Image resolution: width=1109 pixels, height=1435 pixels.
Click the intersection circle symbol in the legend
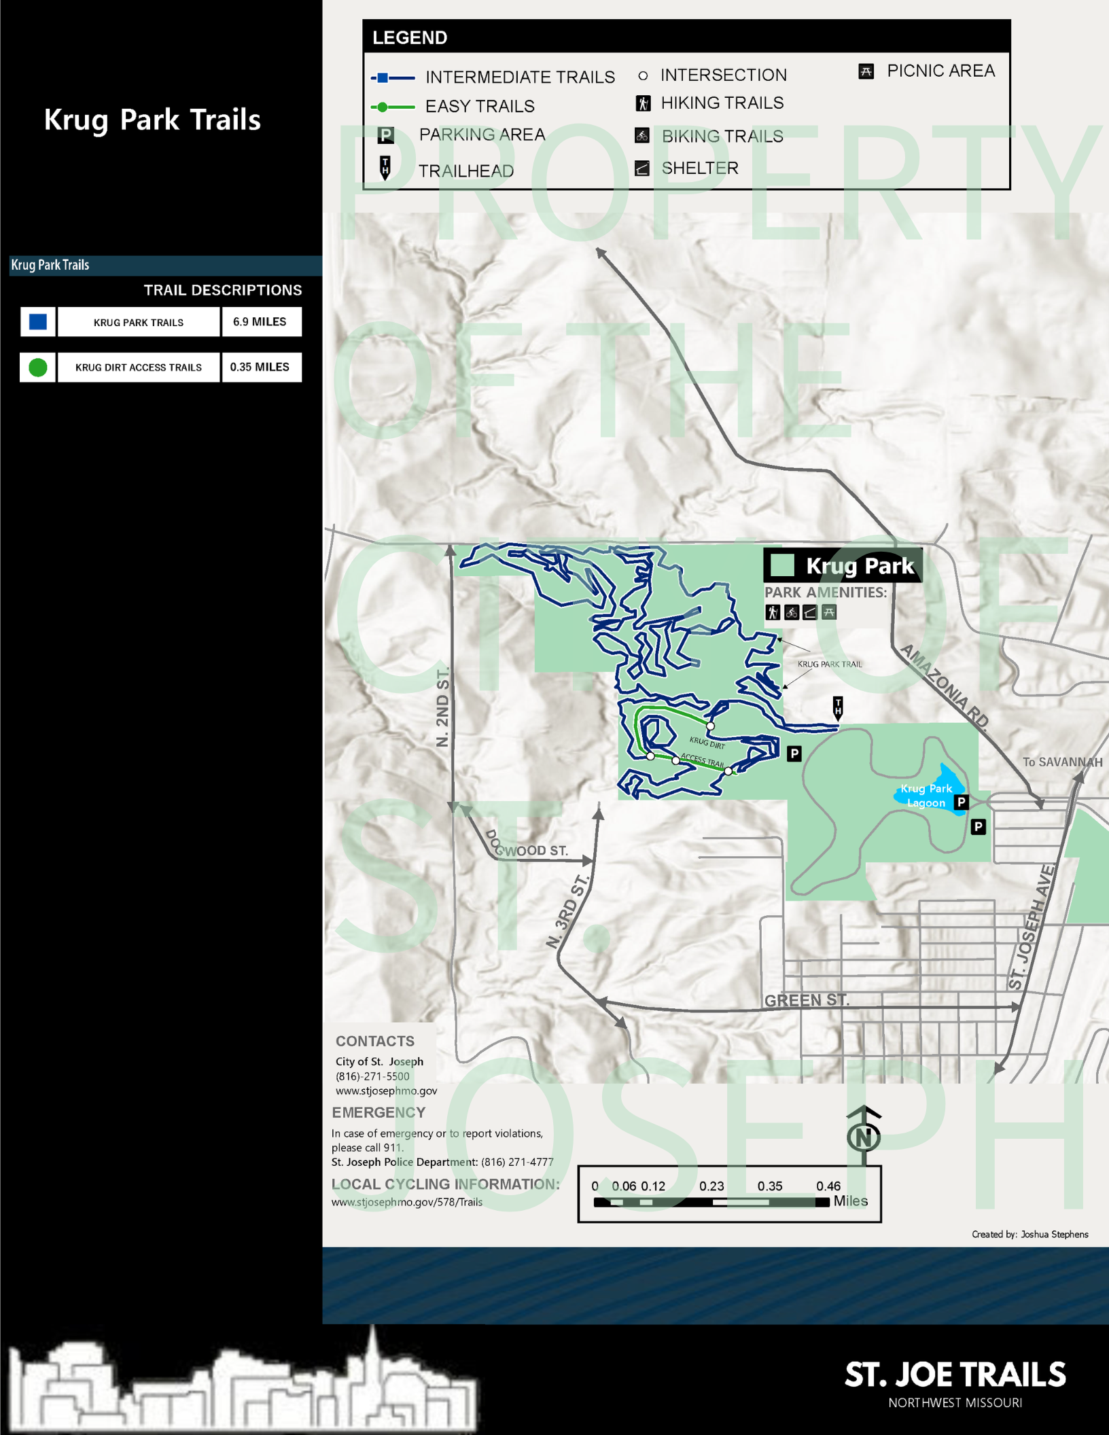[643, 75]
